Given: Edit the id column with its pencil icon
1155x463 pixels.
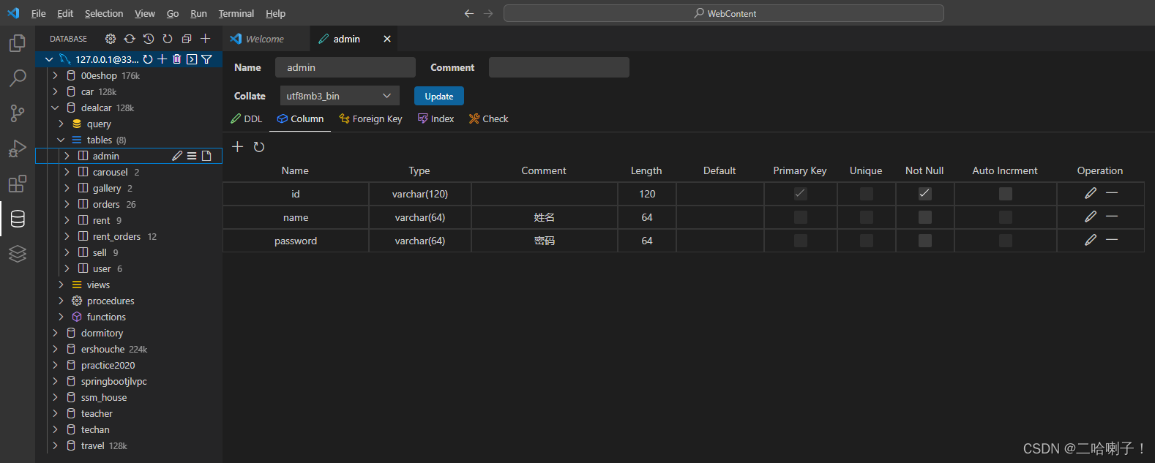Looking at the screenshot, I should pyautogui.click(x=1091, y=193).
